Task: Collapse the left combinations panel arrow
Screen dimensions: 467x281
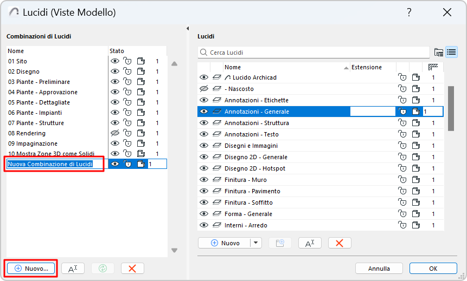Action: pos(187,29)
